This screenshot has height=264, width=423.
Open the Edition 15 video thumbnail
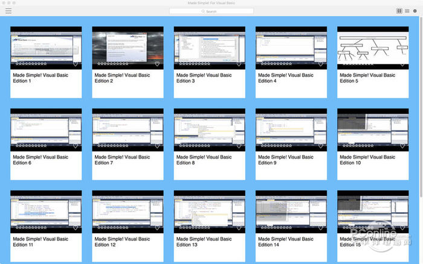pyautogui.click(x=373, y=211)
